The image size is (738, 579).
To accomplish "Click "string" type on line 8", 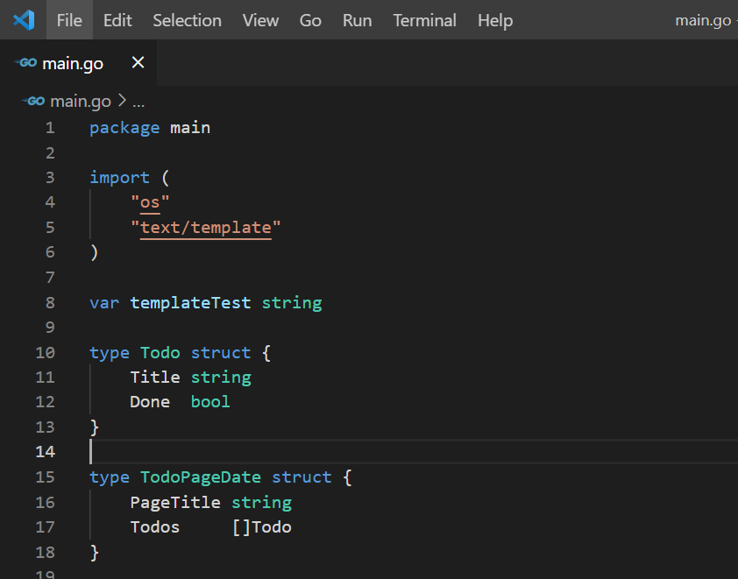I will point(292,303).
